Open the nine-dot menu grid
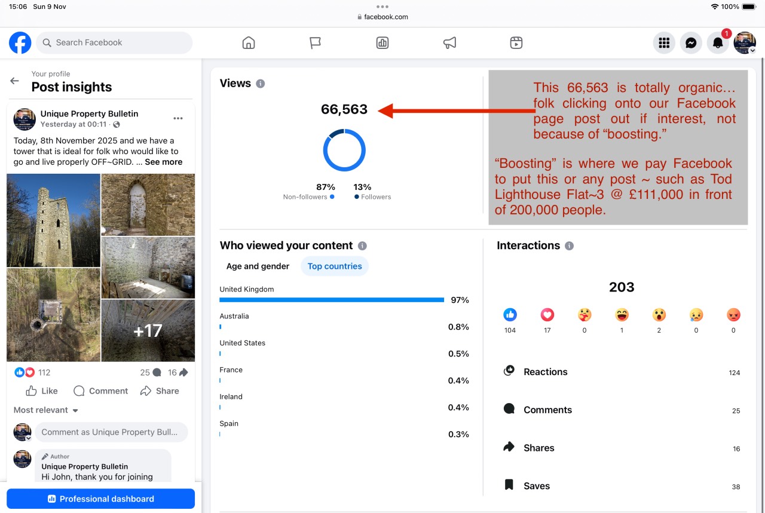Image resolution: width=765 pixels, height=513 pixels. coord(663,43)
